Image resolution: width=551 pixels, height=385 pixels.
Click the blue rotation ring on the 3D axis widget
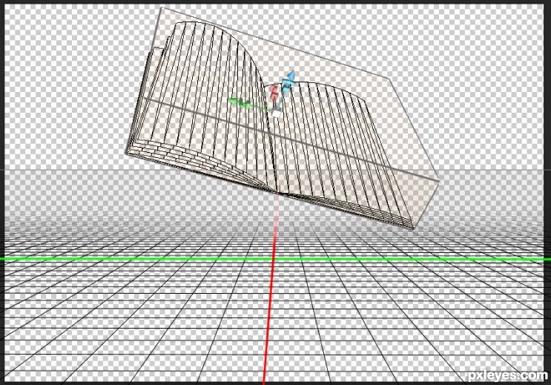click(x=288, y=82)
